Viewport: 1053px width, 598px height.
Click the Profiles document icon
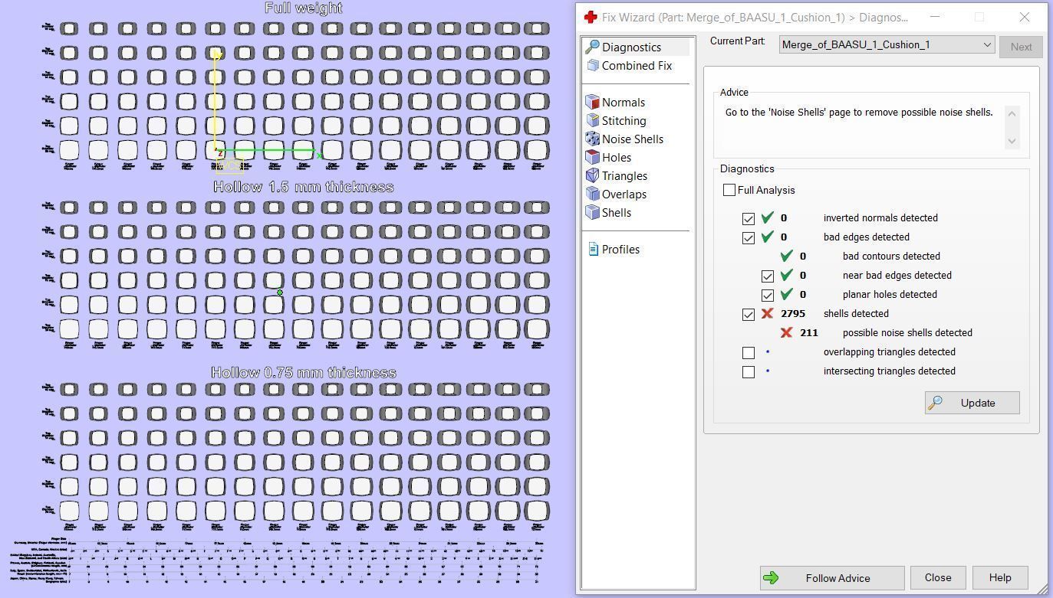pos(593,250)
